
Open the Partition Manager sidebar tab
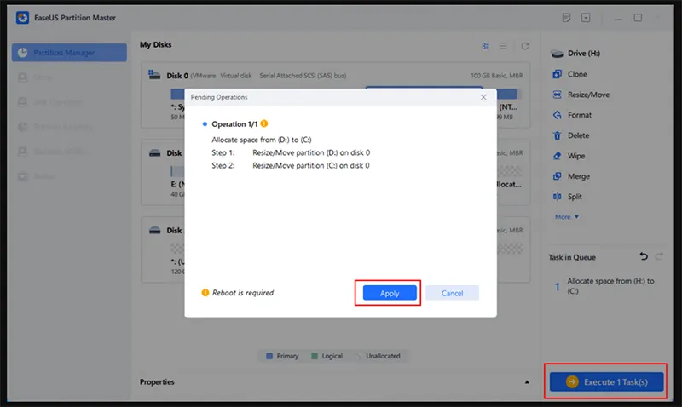point(69,53)
